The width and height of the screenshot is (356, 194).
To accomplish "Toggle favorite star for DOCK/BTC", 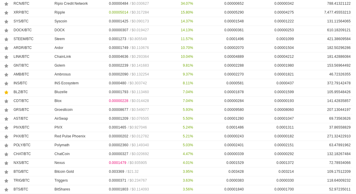I will coord(6,30).
